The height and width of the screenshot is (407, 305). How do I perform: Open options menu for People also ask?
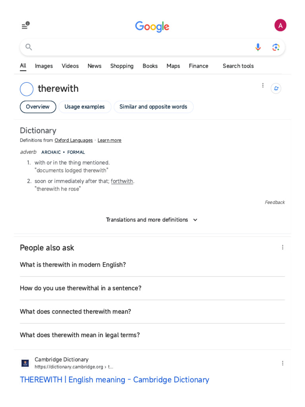point(283,247)
